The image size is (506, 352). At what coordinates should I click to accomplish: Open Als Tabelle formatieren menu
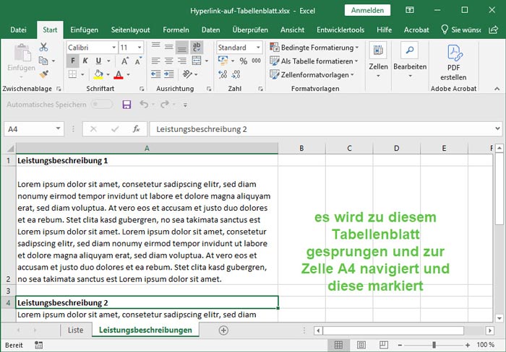point(314,61)
